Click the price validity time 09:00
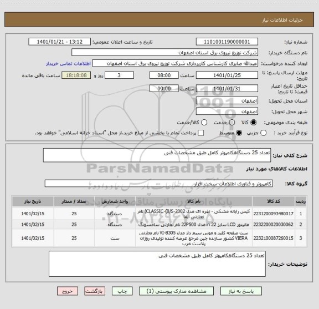 point(164,88)
